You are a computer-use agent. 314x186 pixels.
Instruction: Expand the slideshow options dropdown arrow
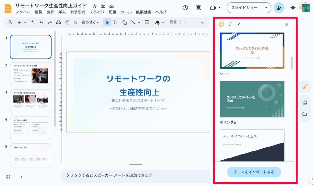[266, 7]
